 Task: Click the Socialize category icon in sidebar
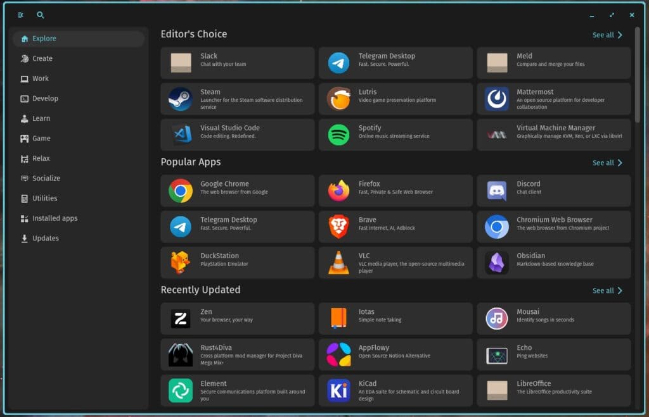(x=25, y=178)
